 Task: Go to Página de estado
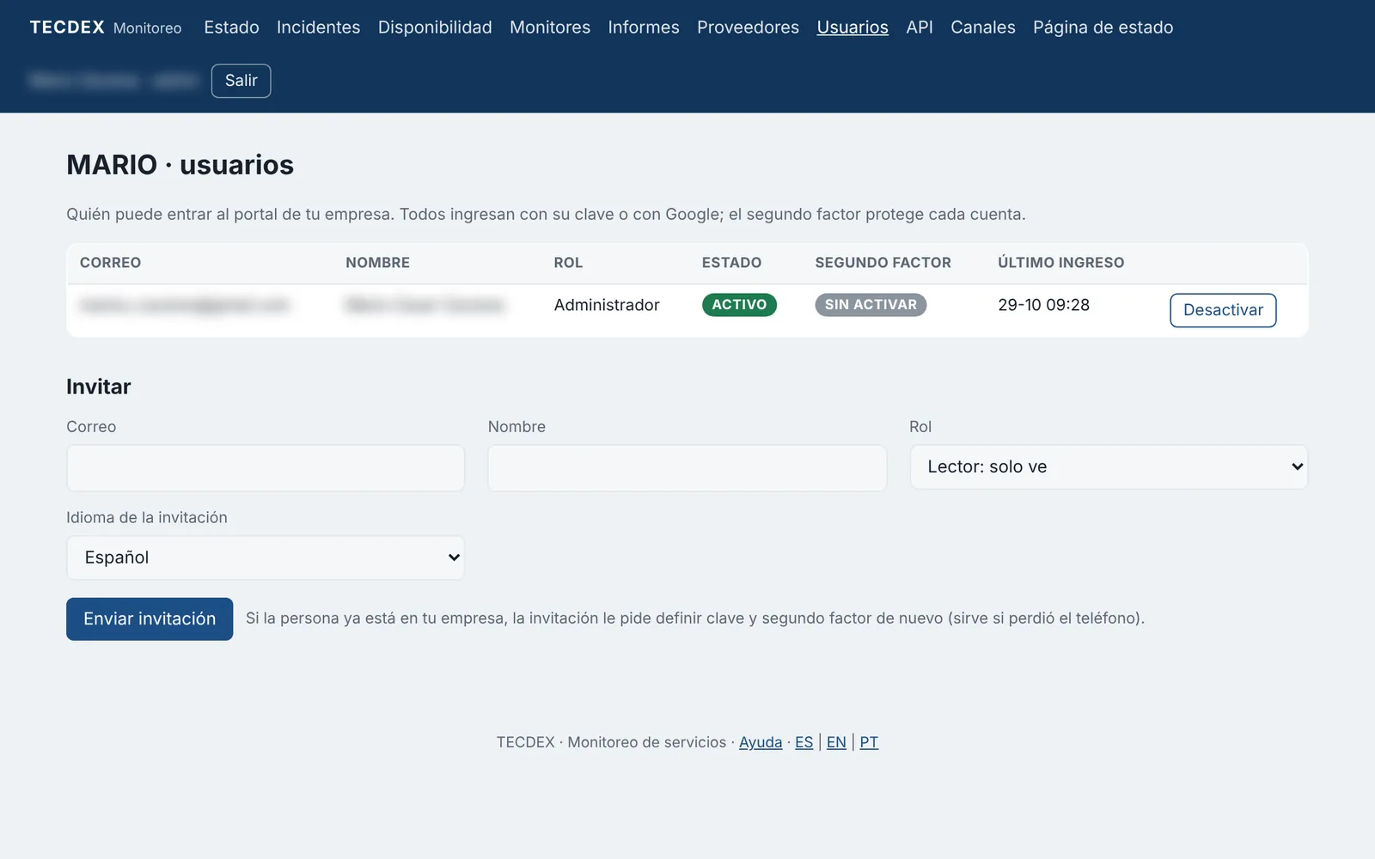pyautogui.click(x=1103, y=27)
